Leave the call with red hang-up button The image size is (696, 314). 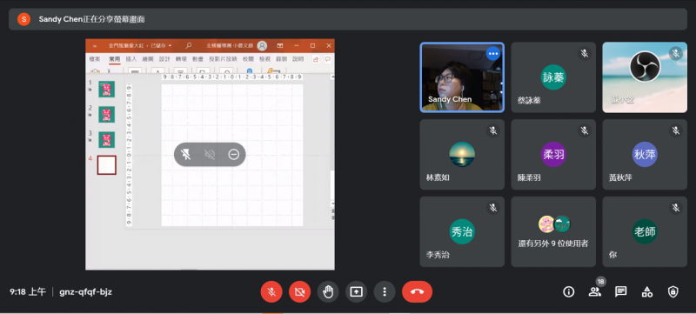[418, 292]
